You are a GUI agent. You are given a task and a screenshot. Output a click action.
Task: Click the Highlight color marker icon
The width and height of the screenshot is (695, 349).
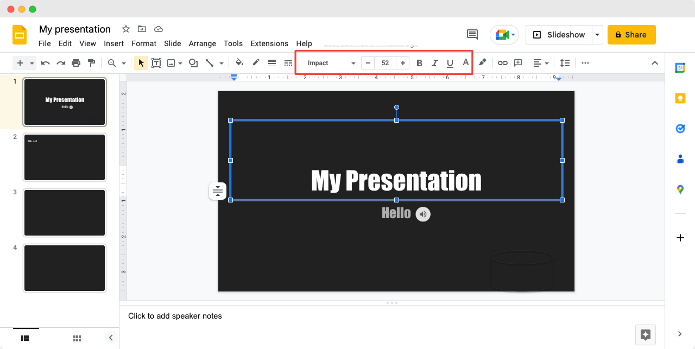482,63
